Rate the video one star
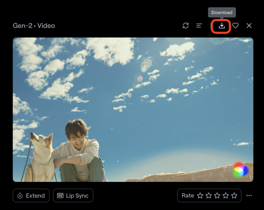The width and height of the screenshot is (264, 210). pyautogui.click(x=200, y=196)
